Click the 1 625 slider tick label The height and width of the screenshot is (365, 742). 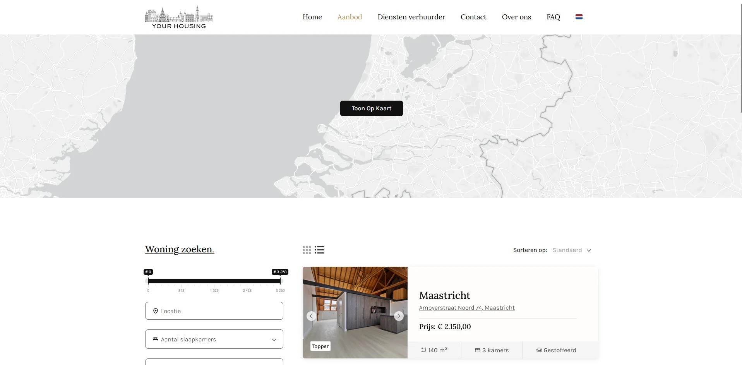coord(214,291)
